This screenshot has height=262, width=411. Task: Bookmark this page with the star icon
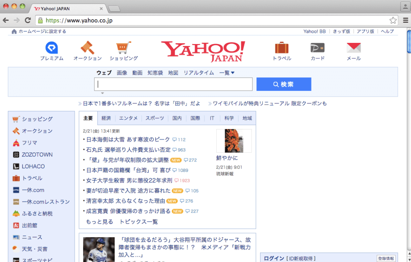[393, 20]
